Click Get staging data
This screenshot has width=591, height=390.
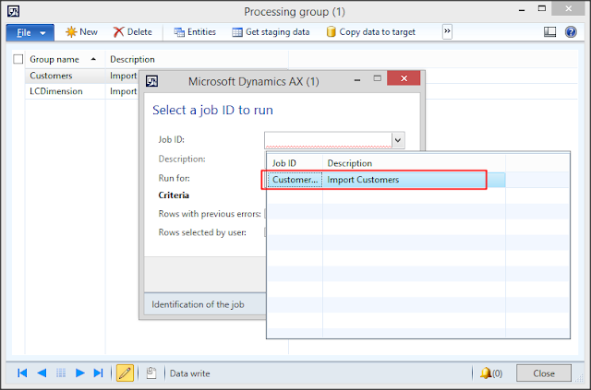click(271, 32)
